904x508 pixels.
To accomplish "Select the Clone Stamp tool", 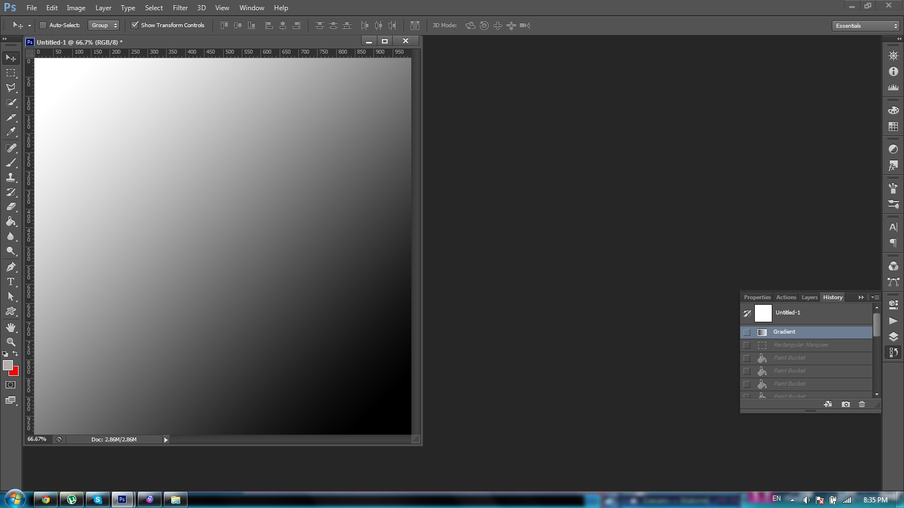I will (x=11, y=177).
